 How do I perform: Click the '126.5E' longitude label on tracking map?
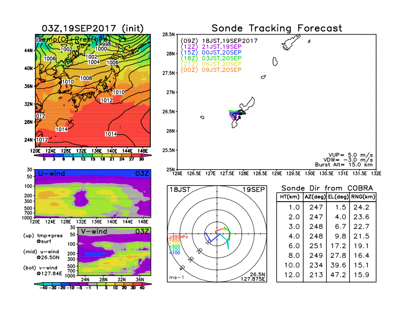pos(194,173)
